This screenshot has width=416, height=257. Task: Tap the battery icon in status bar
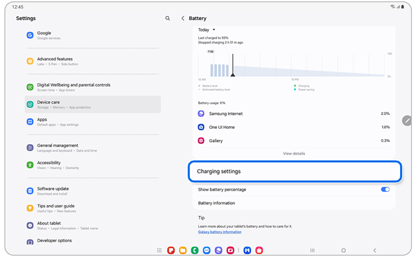(402, 7)
